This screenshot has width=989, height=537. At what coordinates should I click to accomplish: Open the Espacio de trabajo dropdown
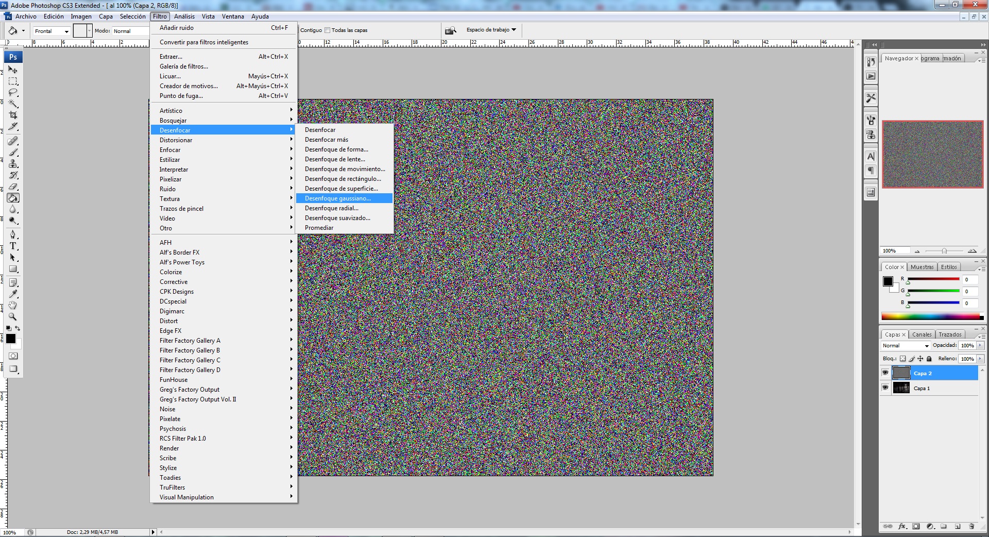click(491, 30)
